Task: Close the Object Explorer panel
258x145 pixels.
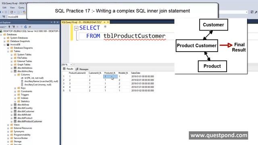Action: pos(58,22)
